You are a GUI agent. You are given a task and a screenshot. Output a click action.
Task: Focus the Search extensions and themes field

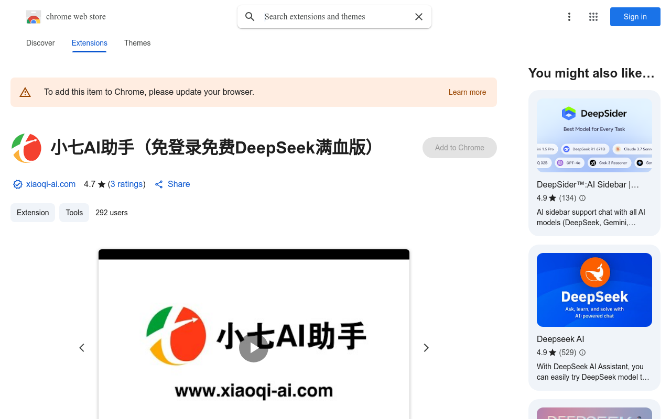point(335,17)
